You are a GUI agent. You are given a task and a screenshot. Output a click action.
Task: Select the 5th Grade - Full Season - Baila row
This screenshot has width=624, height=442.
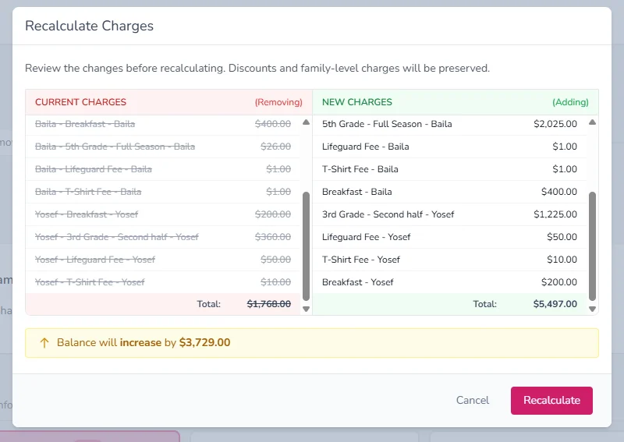[449, 124]
